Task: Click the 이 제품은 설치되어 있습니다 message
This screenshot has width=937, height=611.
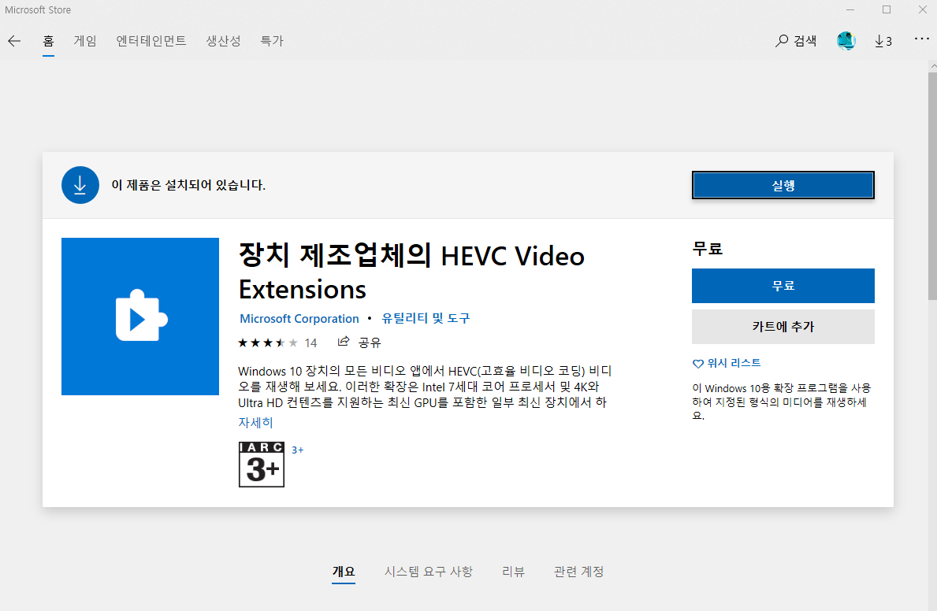Action: pyautogui.click(x=188, y=185)
